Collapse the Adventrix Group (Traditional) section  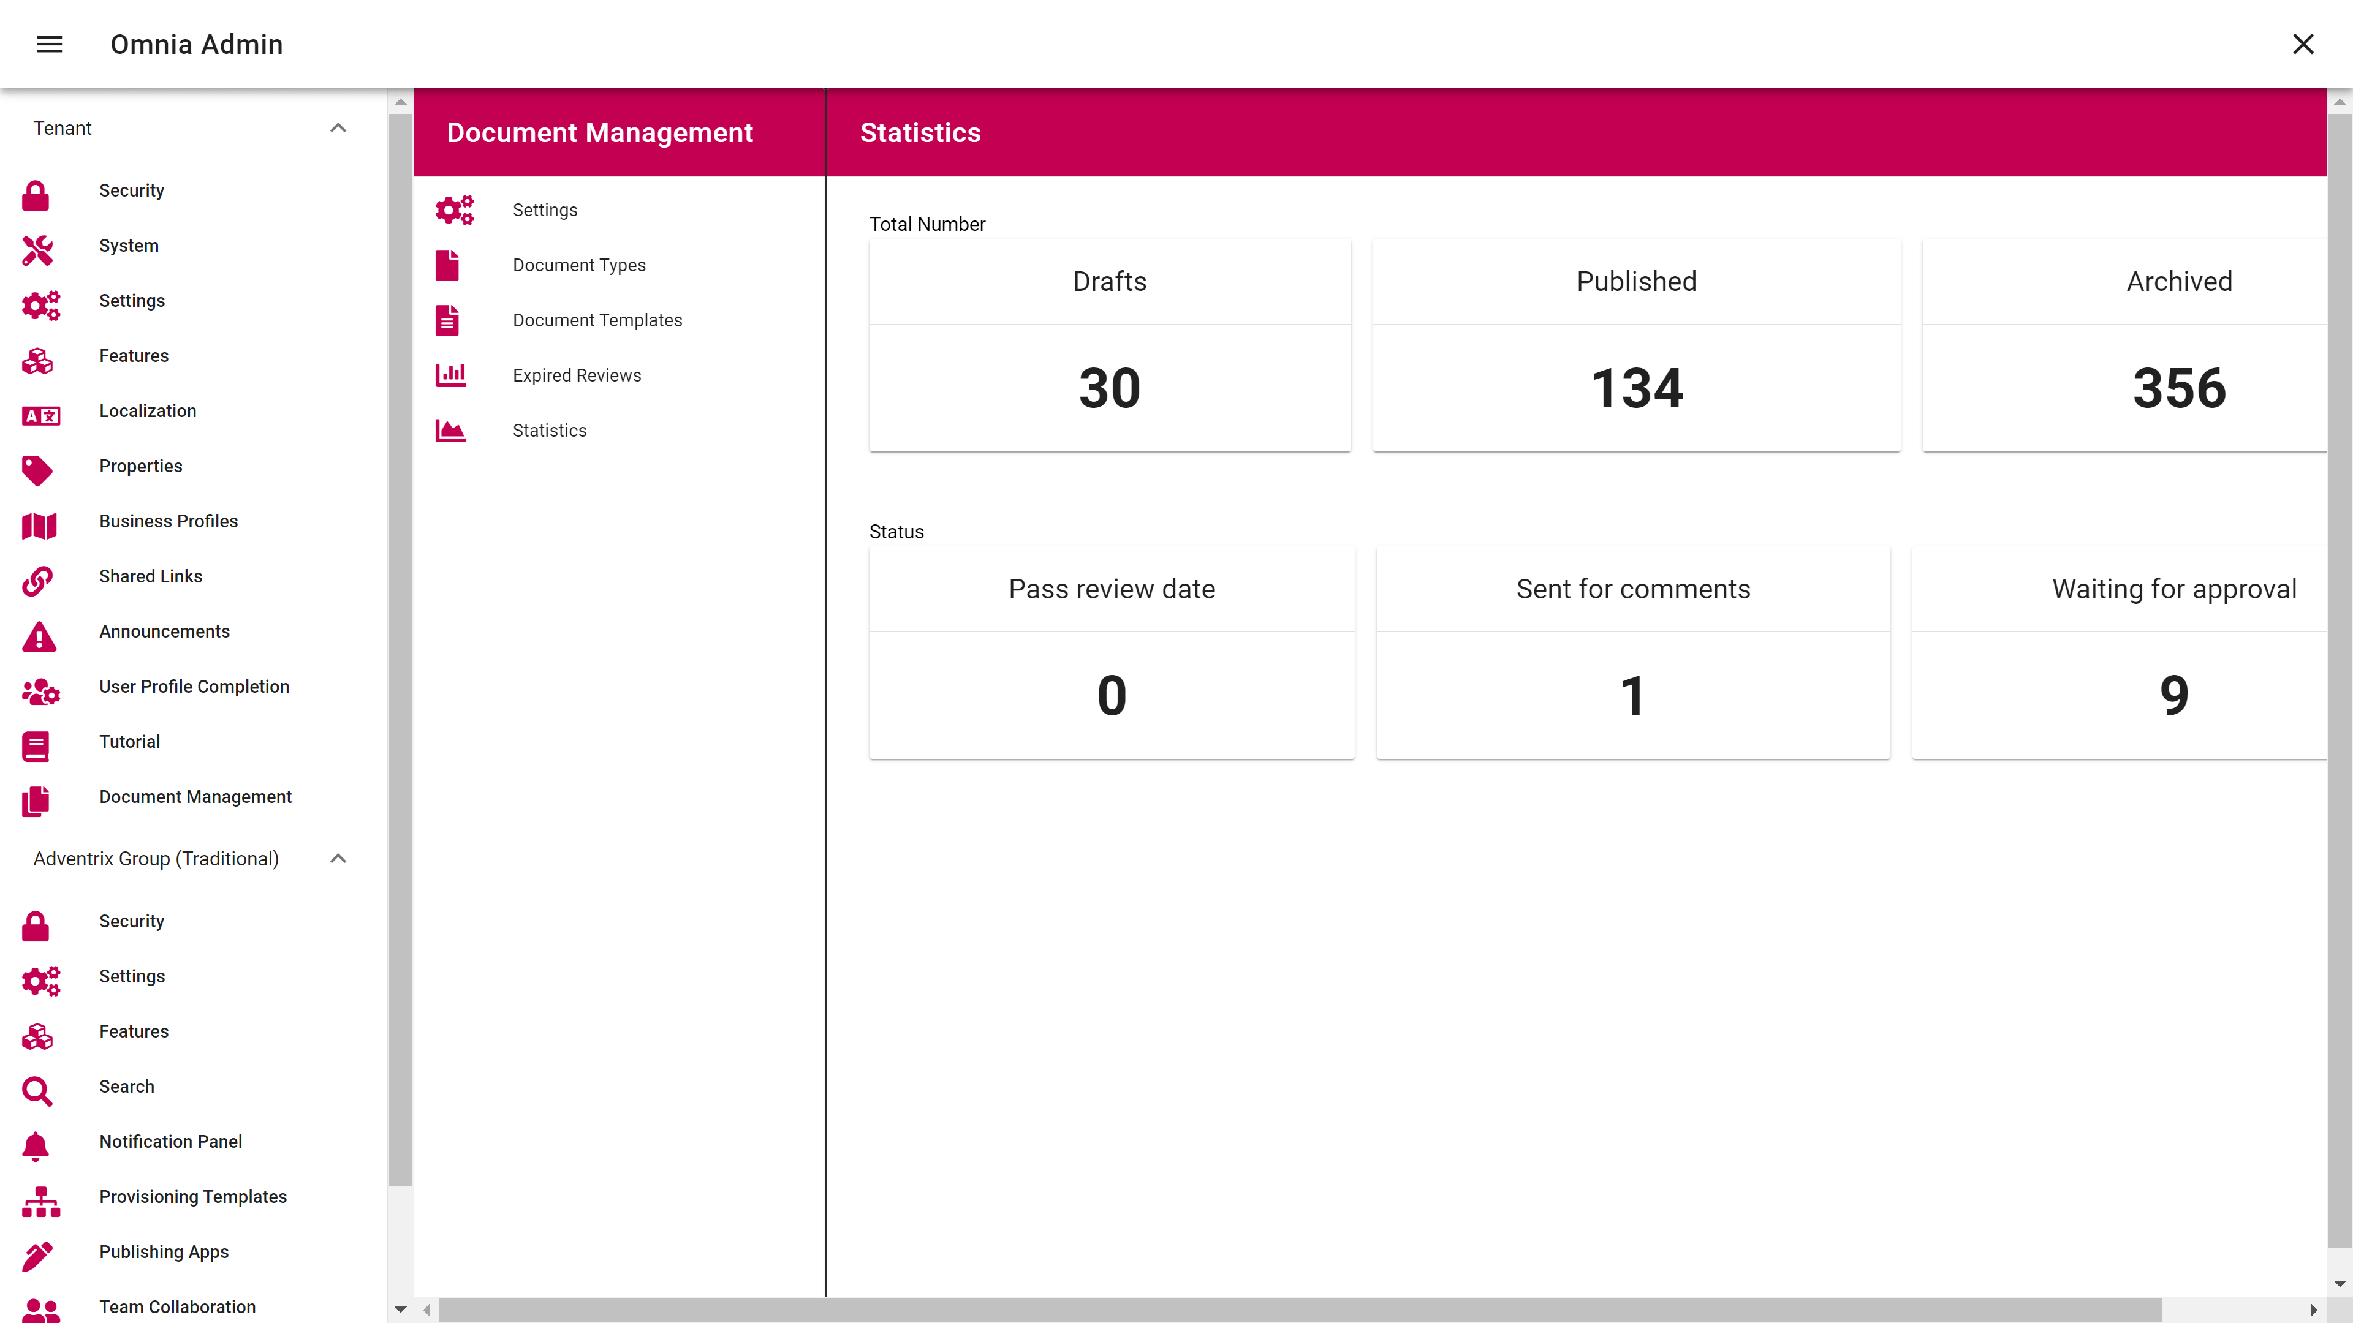point(338,858)
